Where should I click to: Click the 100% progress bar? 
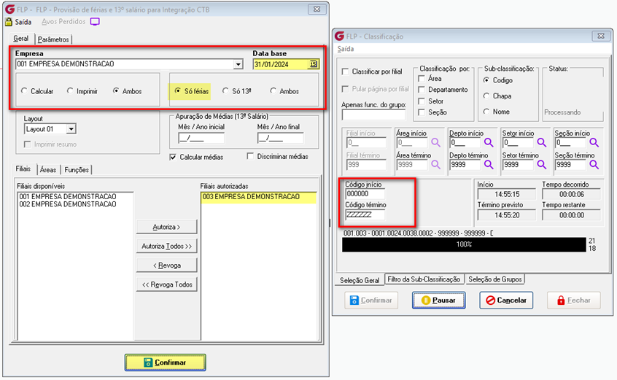[464, 244]
